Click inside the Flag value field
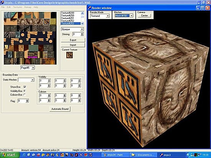Viewport: 211px width, 158px height. [x=21, y=101]
